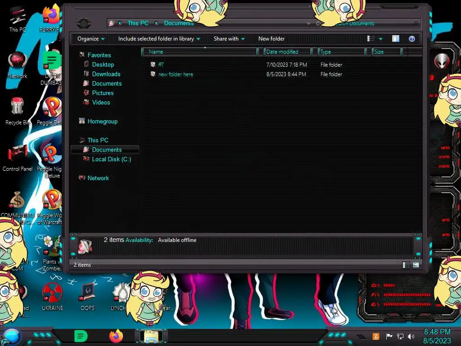Click the volume speaker tray icon

(x=411, y=336)
